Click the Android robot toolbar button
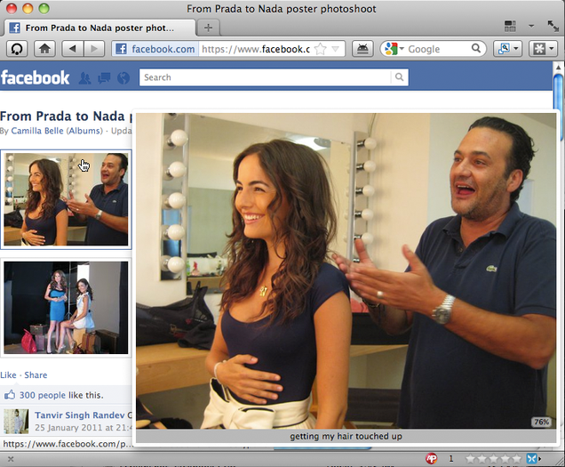Viewport: 565px width, 467px height. click(362, 49)
